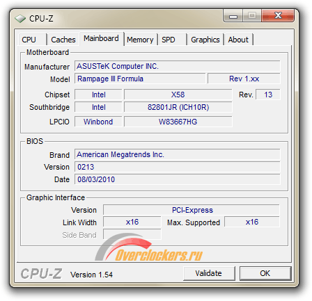This screenshot has width=312, height=301.
Task: Click the Southbridge label
Action: [49, 107]
